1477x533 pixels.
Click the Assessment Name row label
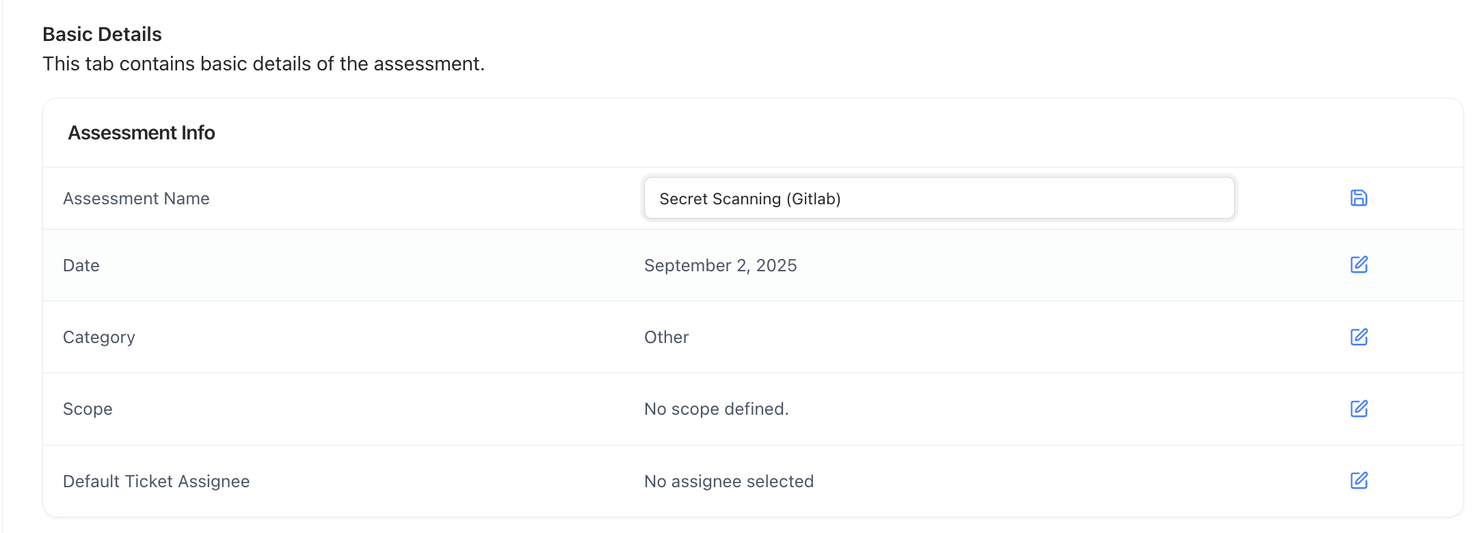point(136,198)
